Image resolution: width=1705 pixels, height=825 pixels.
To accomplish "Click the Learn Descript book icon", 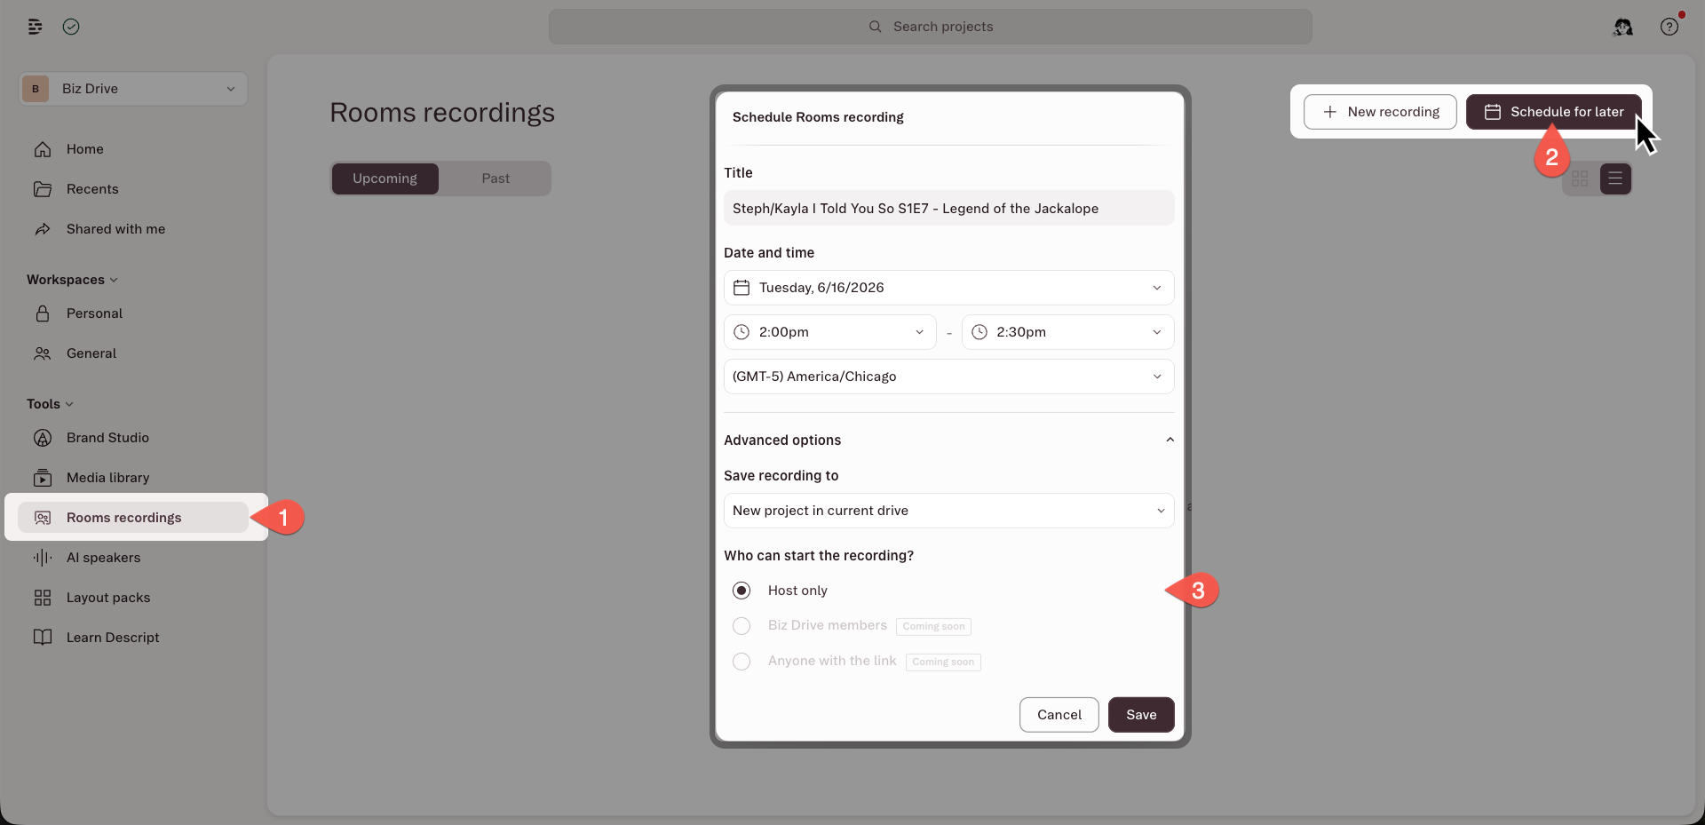I will coord(43,638).
